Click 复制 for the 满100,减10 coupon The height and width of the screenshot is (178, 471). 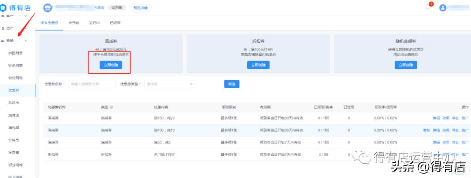pos(427,130)
